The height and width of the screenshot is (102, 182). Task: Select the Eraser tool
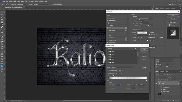[2, 37]
